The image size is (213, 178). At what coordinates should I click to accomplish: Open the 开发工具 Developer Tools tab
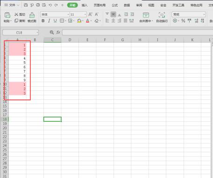pyautogui.click(x=178, y=5)
